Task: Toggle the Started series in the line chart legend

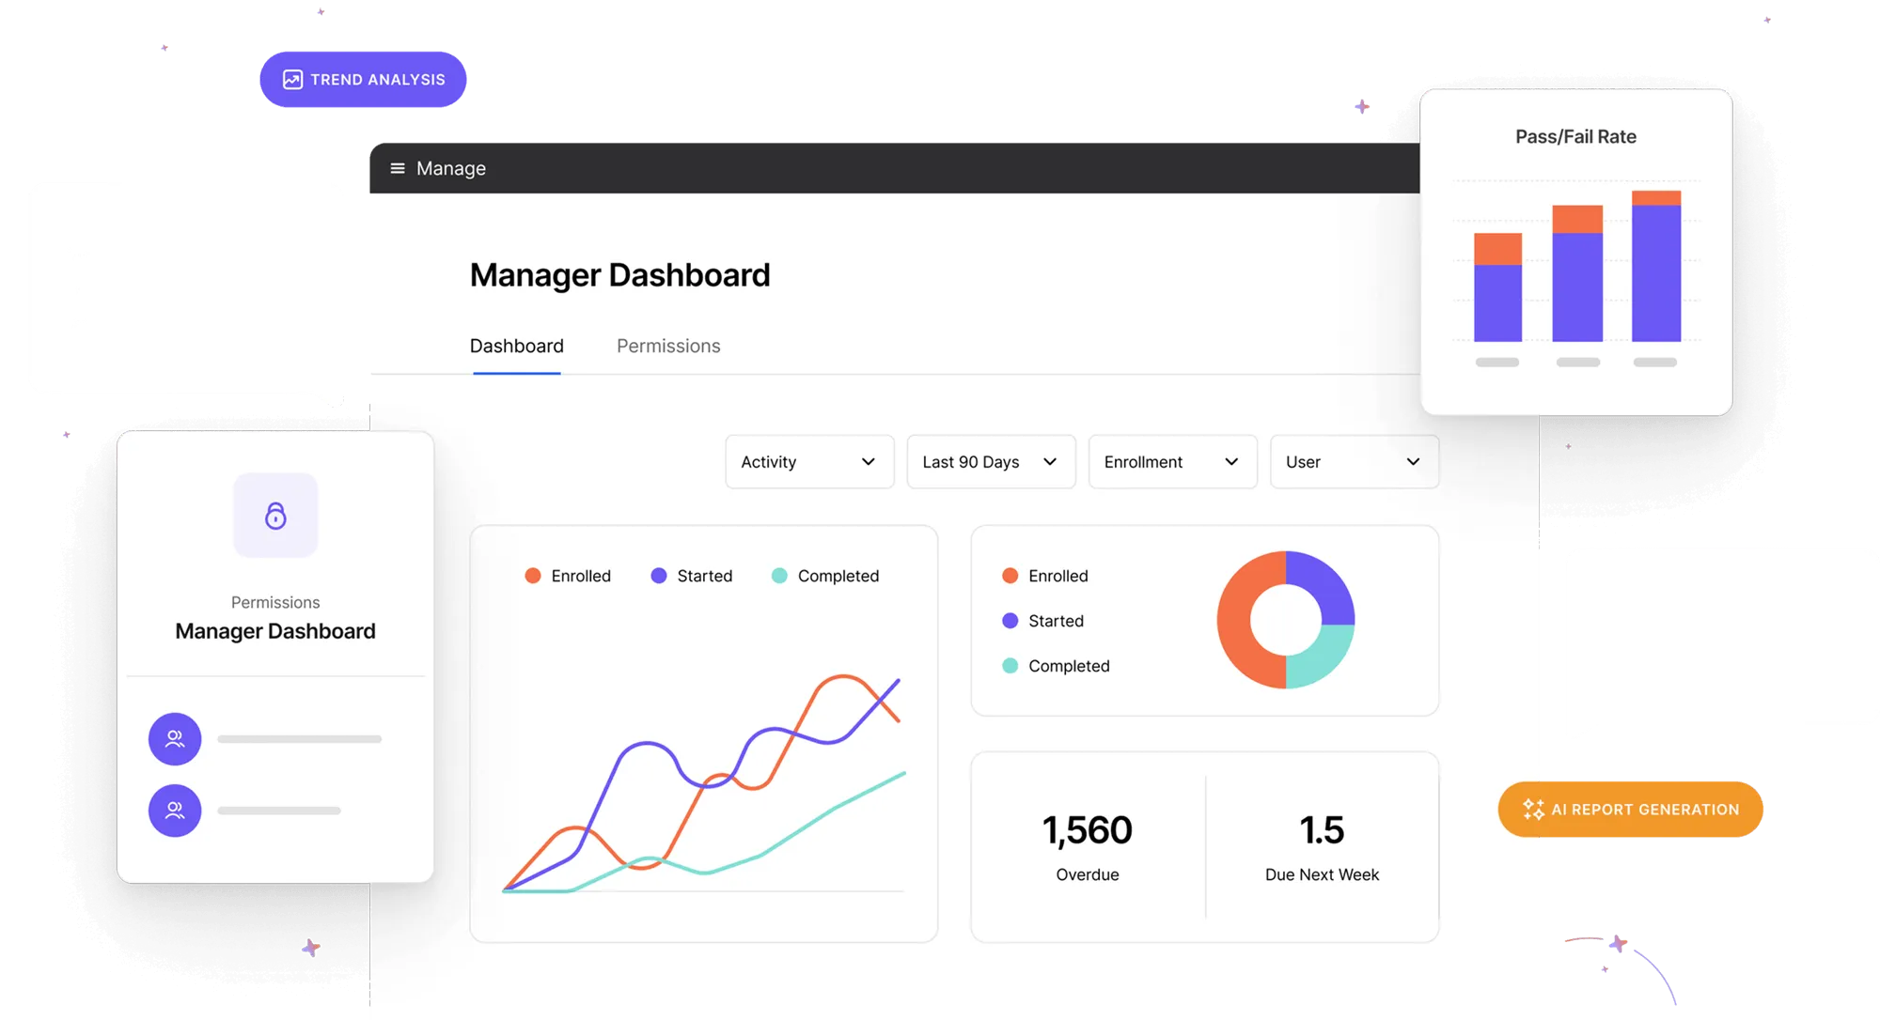Action: click(x=704, y=576)
